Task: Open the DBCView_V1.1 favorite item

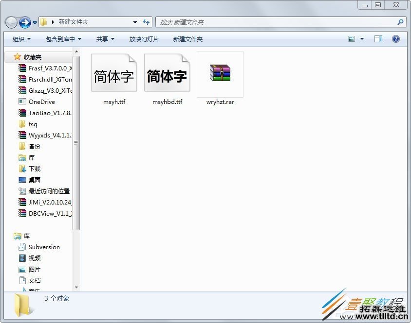Action: coord(48,213)
